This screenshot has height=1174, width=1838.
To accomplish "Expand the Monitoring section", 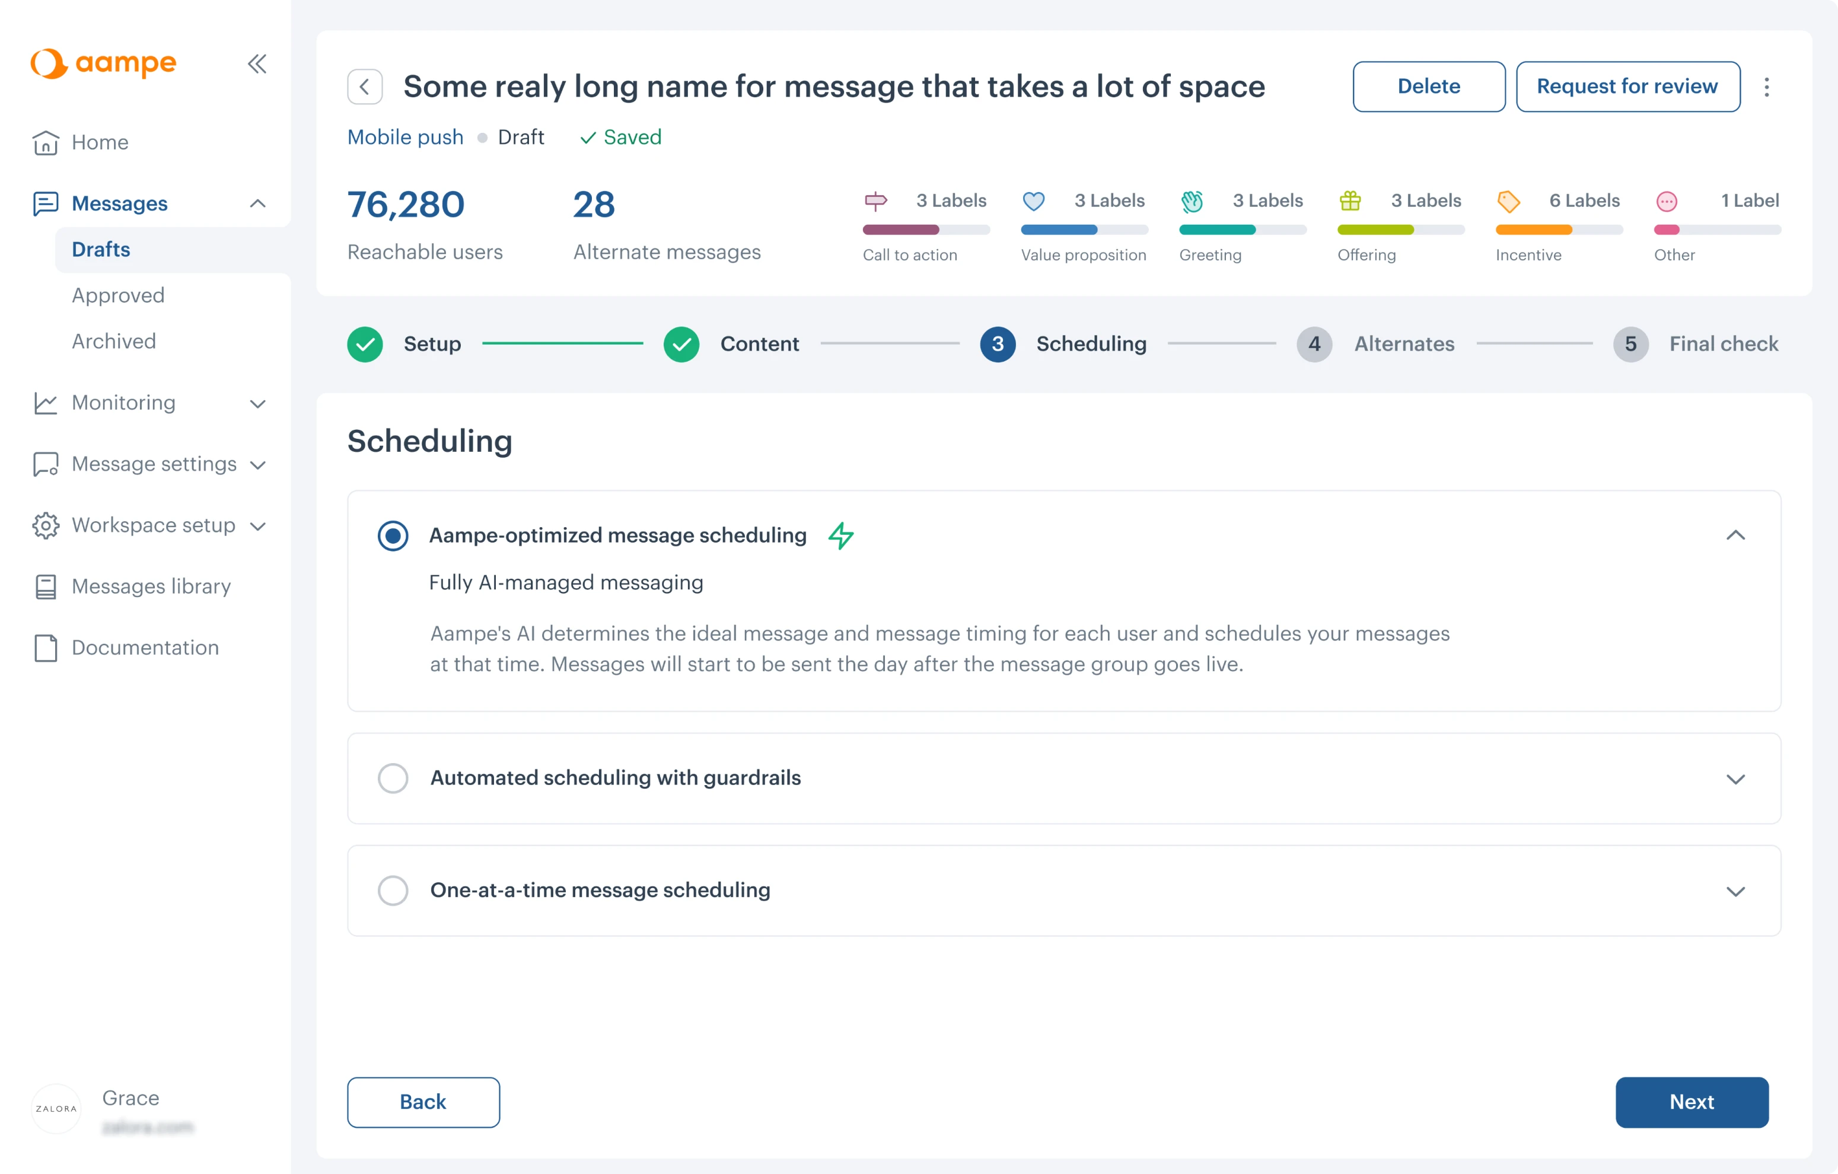I will (258, 403).
